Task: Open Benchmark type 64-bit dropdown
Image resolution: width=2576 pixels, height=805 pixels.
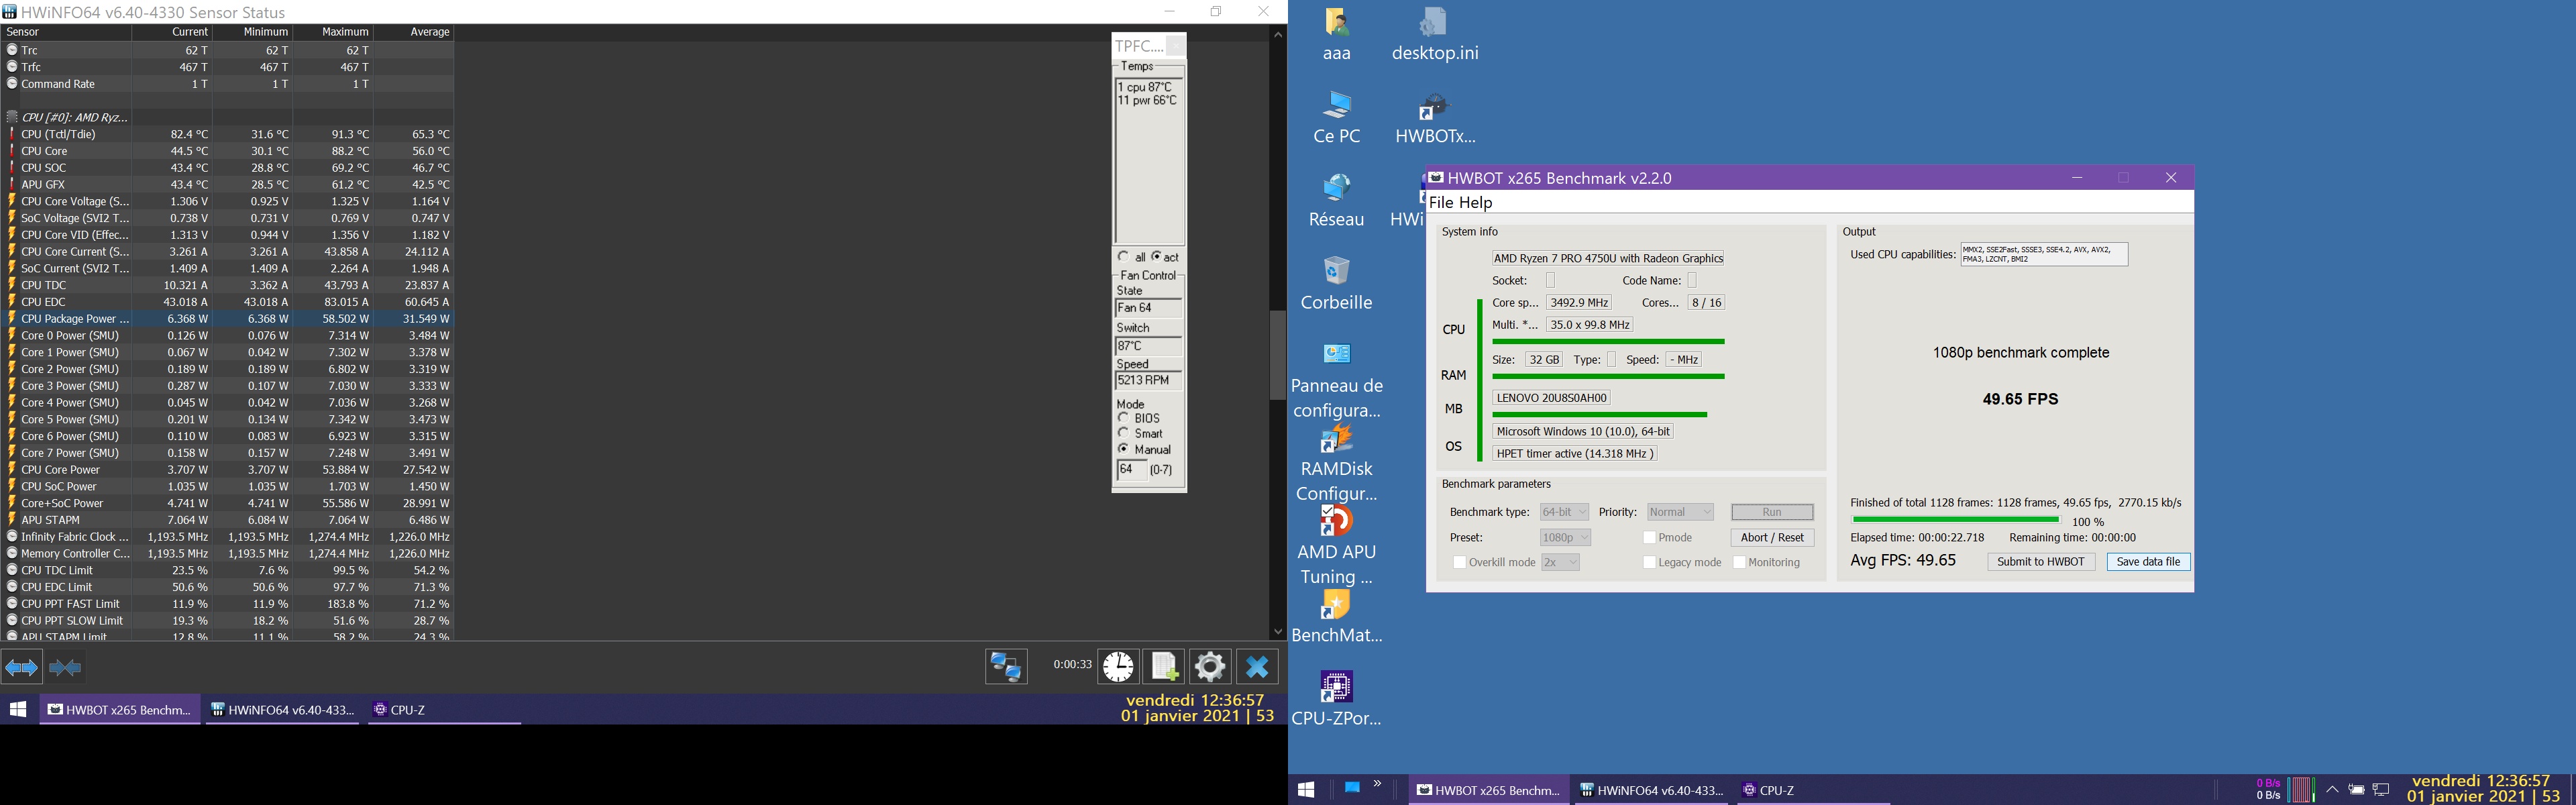Action: pyautogui.click(x=1564, y=512)
